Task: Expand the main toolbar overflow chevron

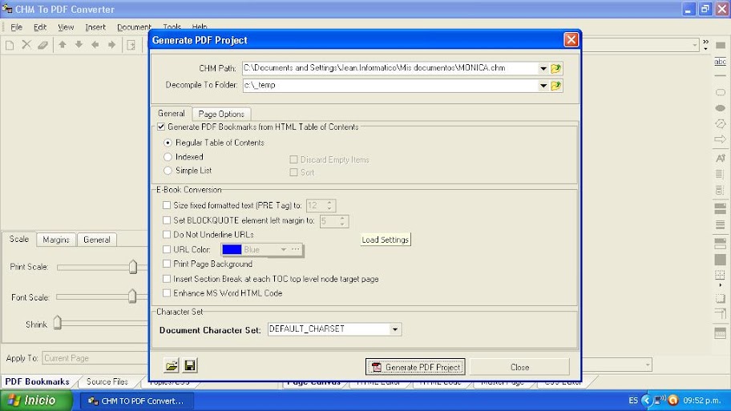Action: coord(706,45)
